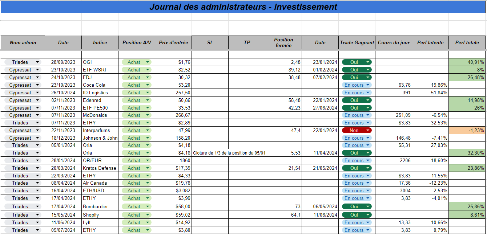Open Oui dropdown in FDJ row

(357, 77)
